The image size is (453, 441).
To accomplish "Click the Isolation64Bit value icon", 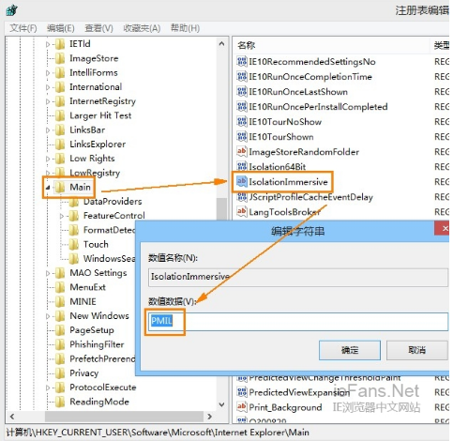I will coord(242,166).
